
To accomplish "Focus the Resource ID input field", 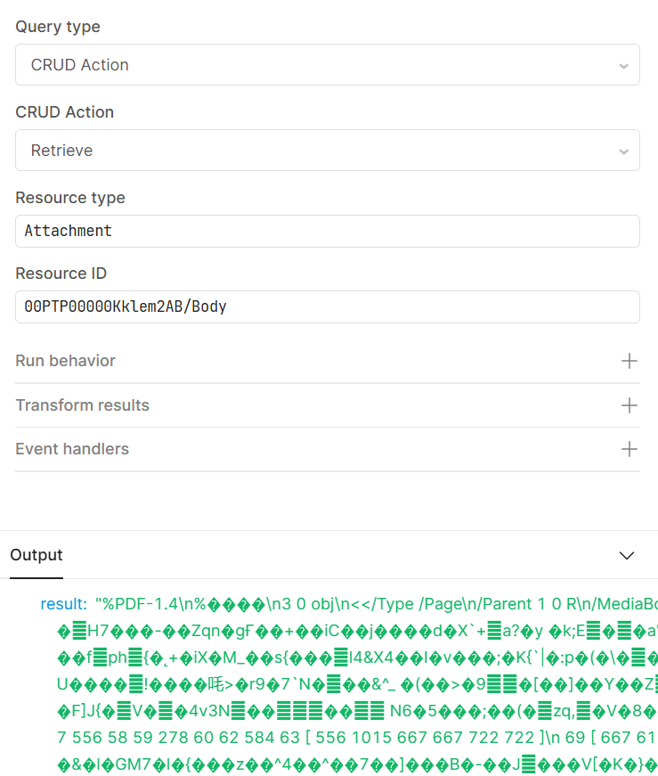I will click(327, 306).
